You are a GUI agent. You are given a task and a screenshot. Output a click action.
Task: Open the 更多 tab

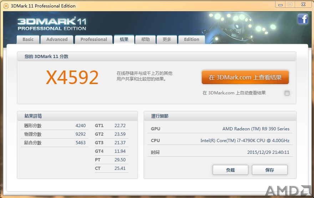(x=167, y=40)
